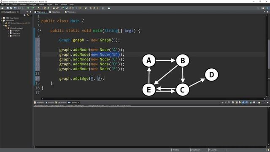Screen dimensions: 270x152
Task: Open the Navigate menu
Action: click(32, 5)
